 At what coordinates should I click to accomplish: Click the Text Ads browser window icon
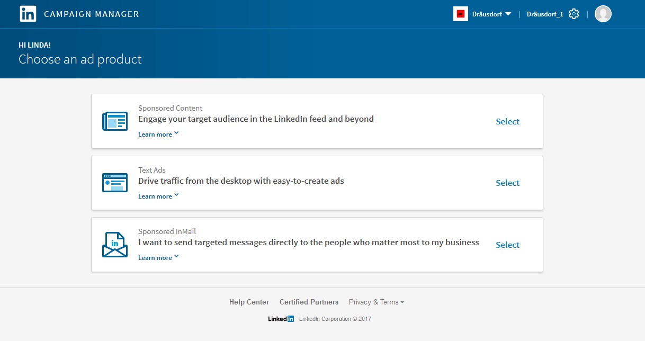[x=115, y=183]
